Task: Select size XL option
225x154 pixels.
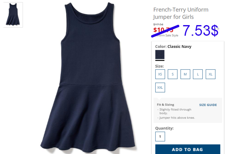Action: [210, 74]
